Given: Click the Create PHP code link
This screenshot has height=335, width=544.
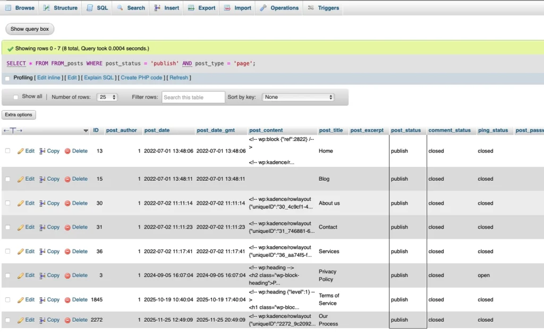Looking at the screenshot, I should click(141, 78).
